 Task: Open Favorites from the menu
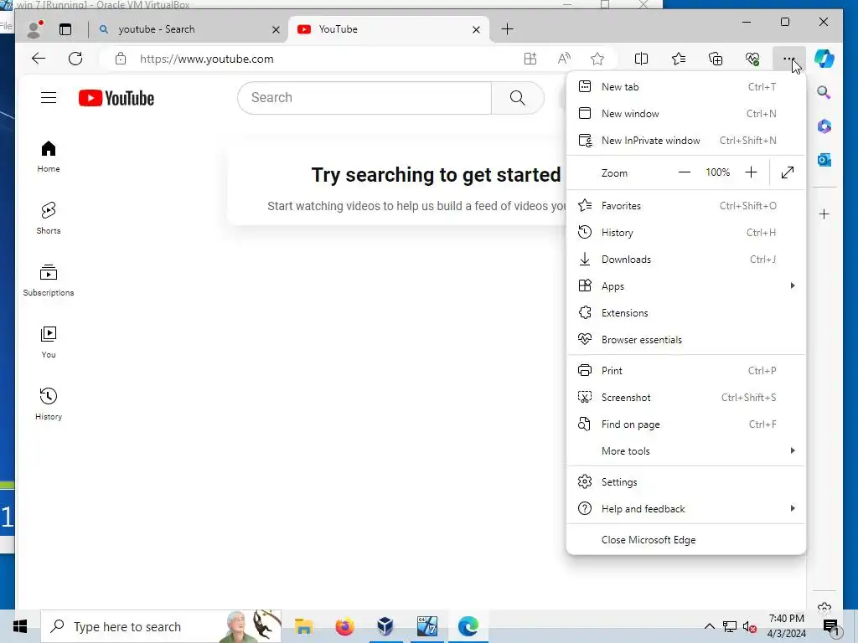click(x=686, y=206)
